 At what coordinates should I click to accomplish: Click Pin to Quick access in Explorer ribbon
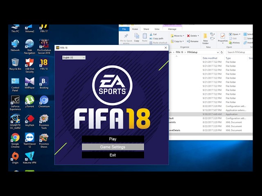pos(126,39)
